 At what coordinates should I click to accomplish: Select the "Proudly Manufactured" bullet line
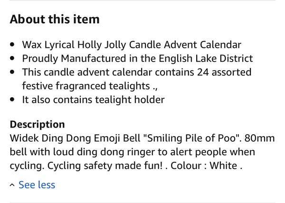tap(137, 59)
